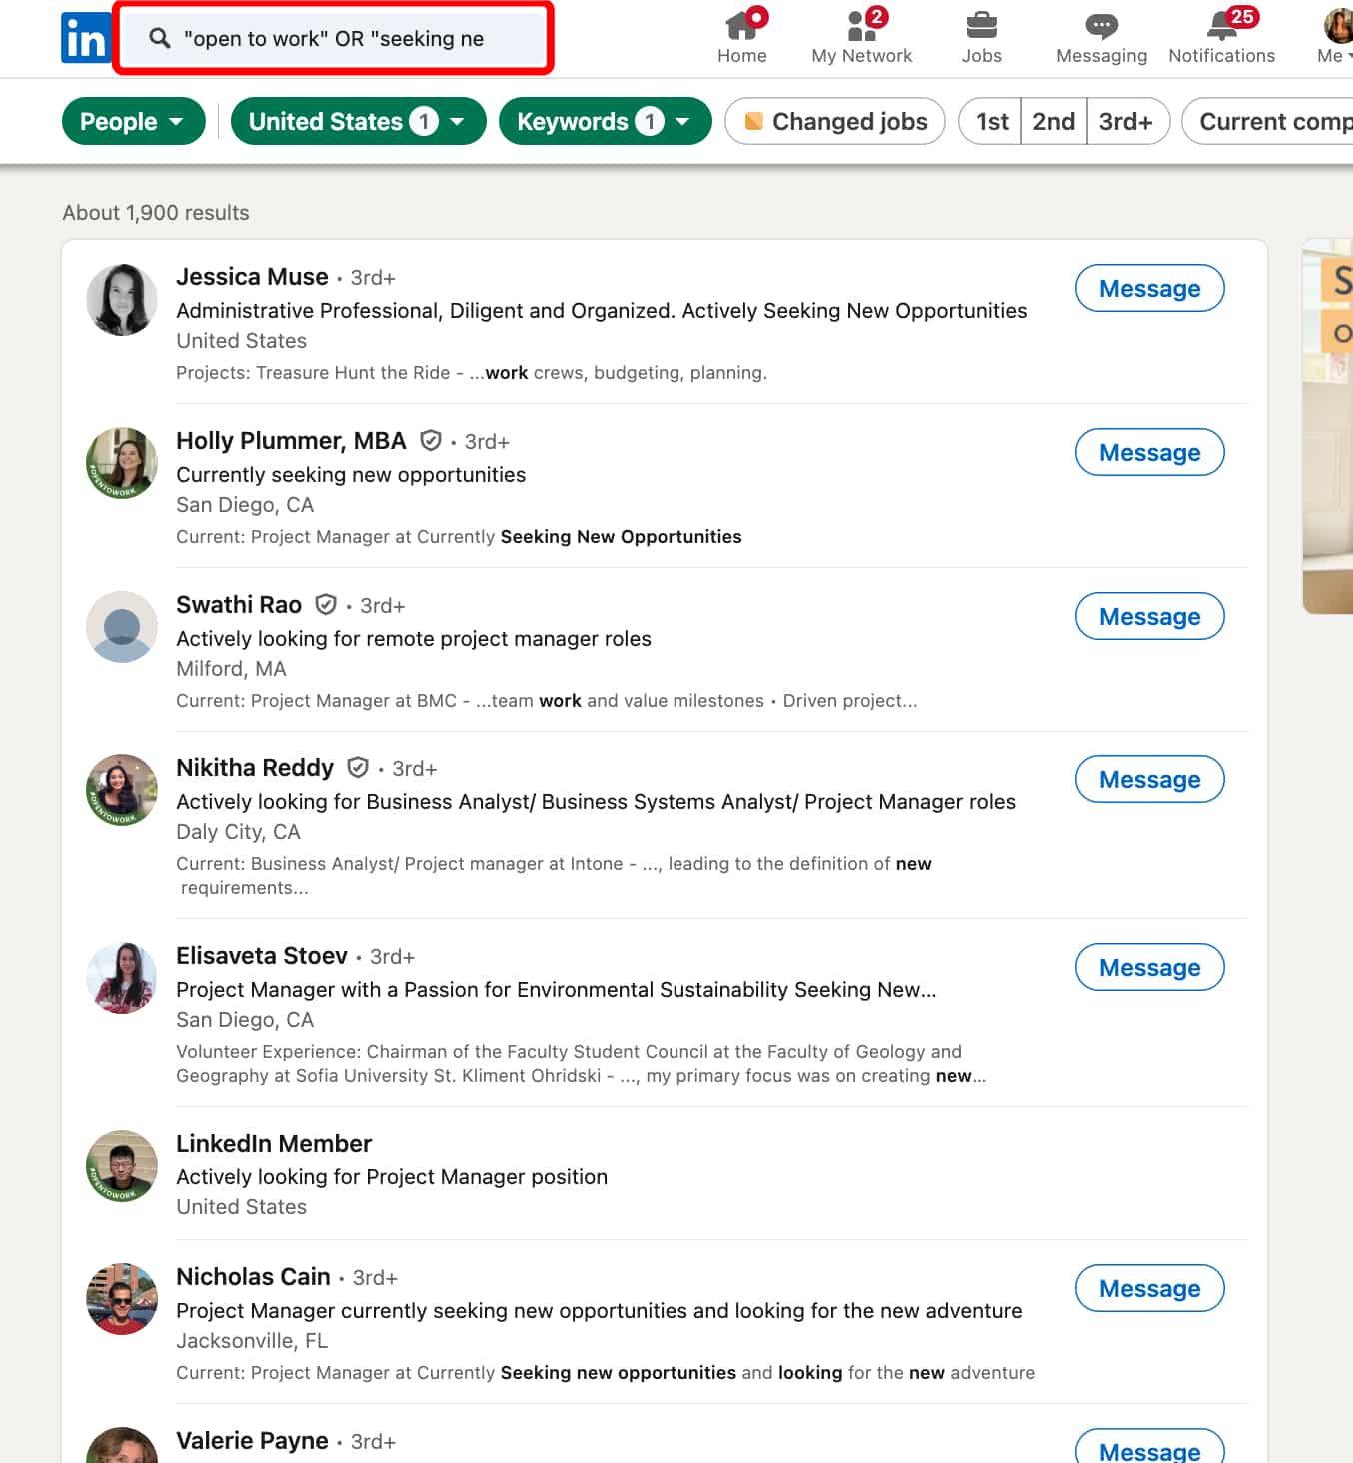Open Nicholas Cain's profile

[x=253, y=1276]
